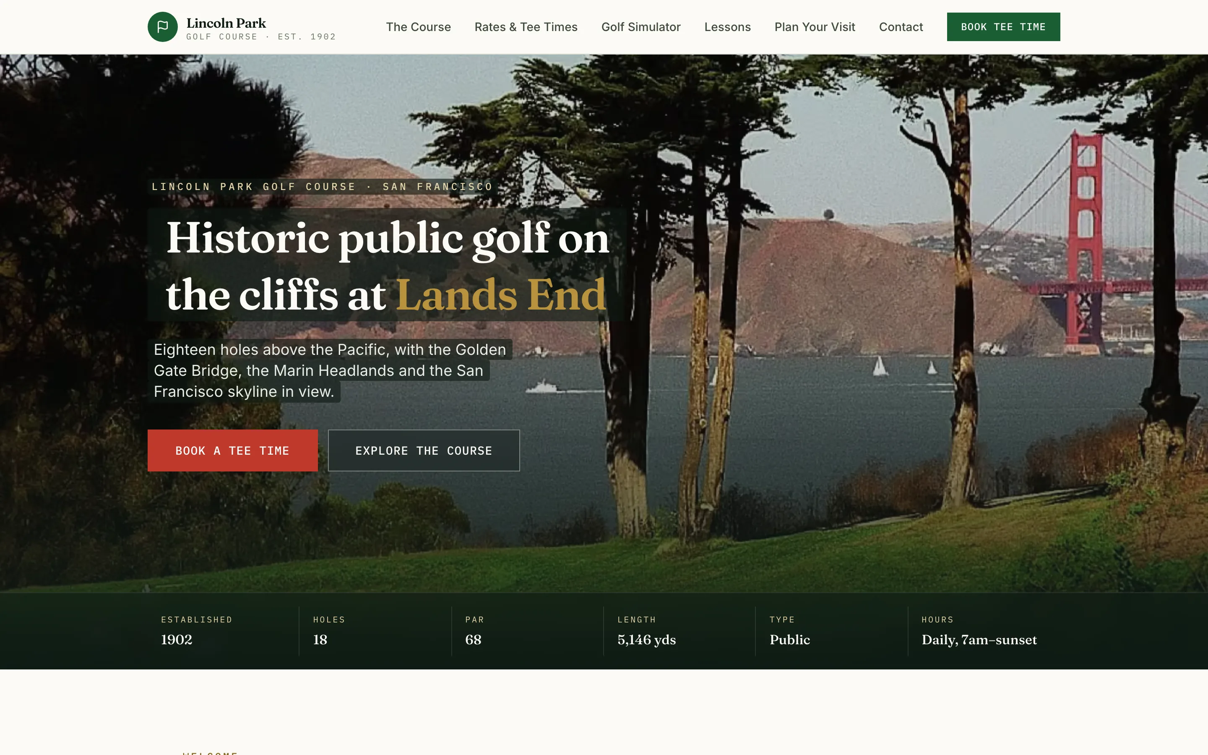Open the Golf Simulator page
Screen dimensions: 1208x755
pyautogui.click(x=641, y=27)
